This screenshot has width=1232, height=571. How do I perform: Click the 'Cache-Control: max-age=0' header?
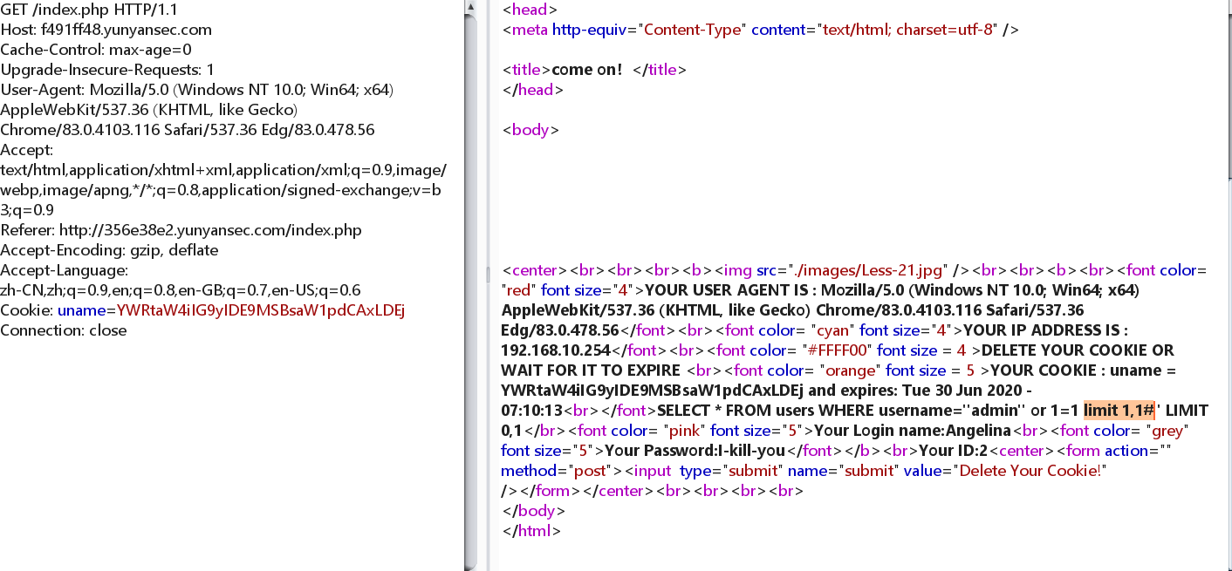(96, 50)
